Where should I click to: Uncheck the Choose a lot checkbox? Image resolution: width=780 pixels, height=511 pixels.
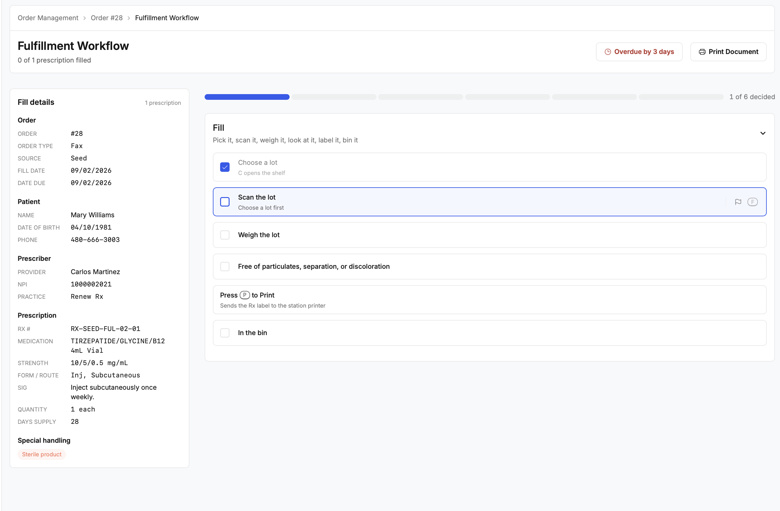(x=225, y=167)
